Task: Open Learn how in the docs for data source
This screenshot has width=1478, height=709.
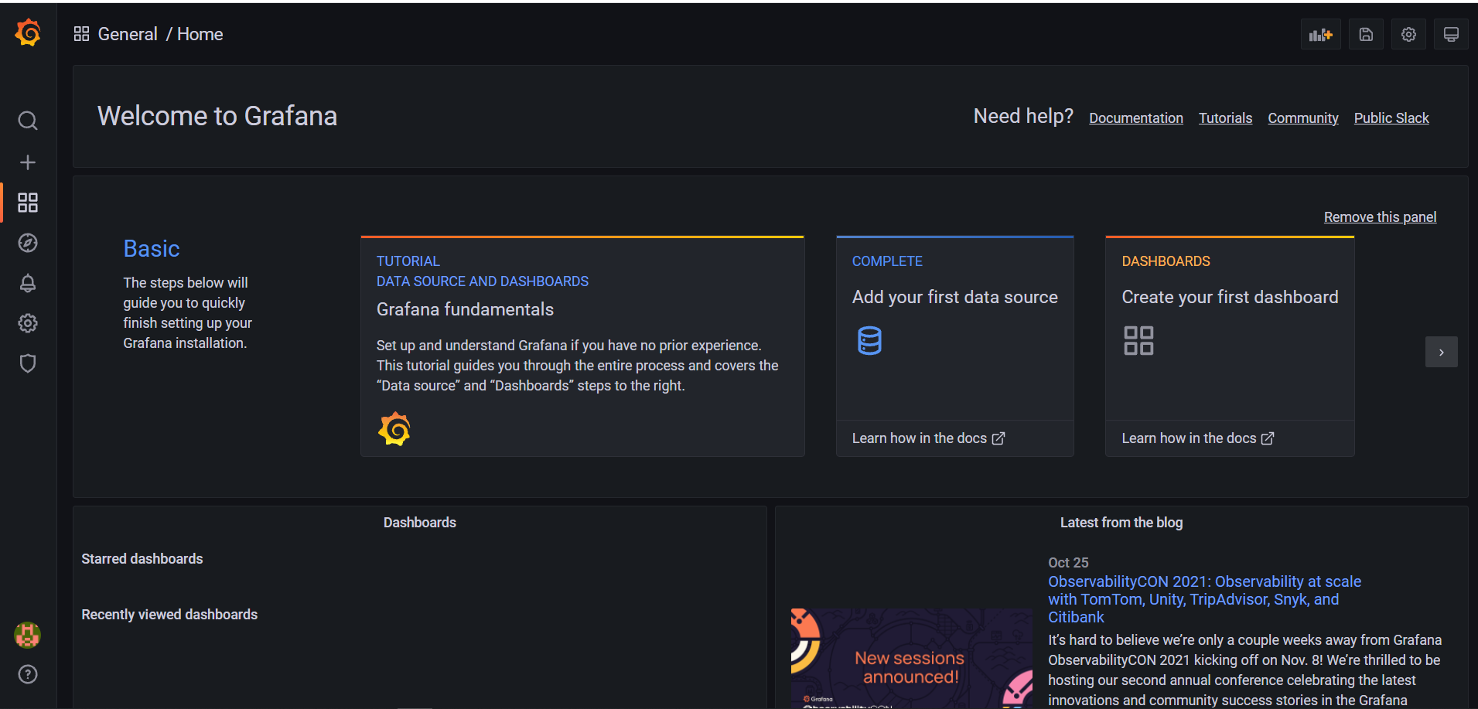Action: 928,438
